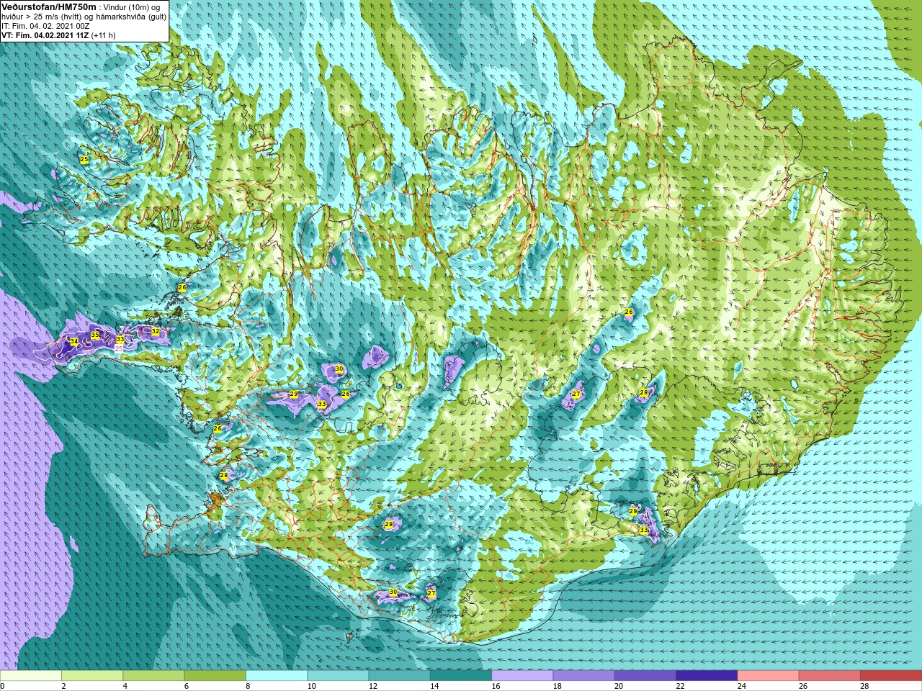Click the 8–10 m/s pale cyan legend swatch

pyautogui.click(x=277, y=676)
